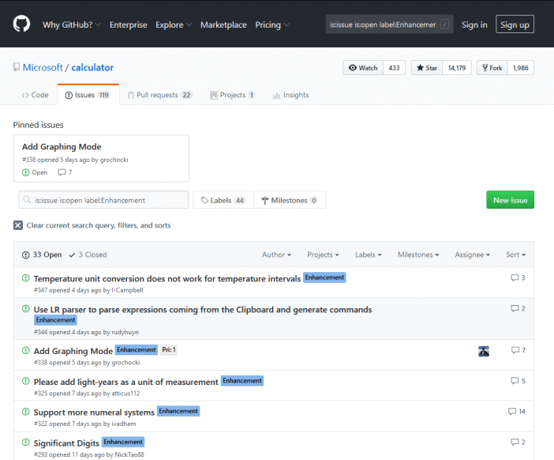
Task: Click the Sign up button
Action: coord(515,25)
